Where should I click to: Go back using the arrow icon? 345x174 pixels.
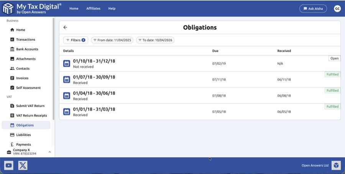click(x=65, y=27)
